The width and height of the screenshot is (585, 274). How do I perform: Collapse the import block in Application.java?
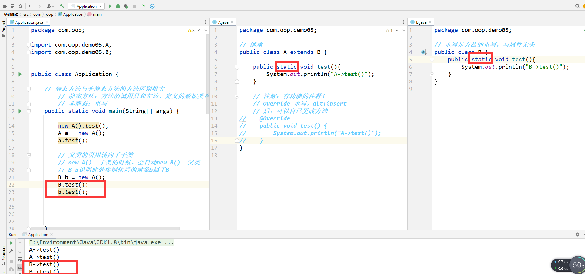(x=29, y=45)
